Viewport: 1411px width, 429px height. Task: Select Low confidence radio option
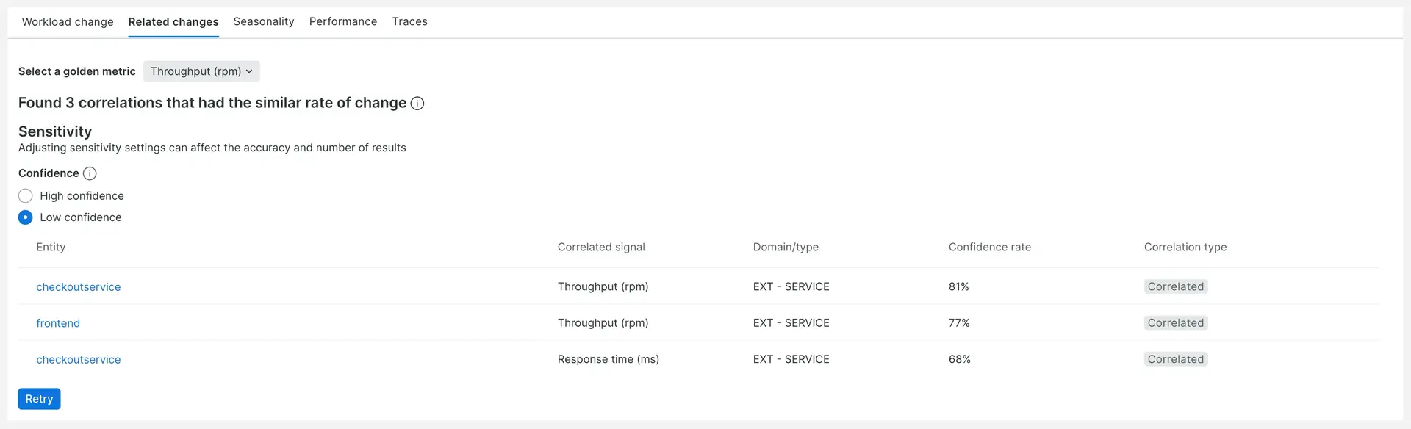(x=26, y=217)
